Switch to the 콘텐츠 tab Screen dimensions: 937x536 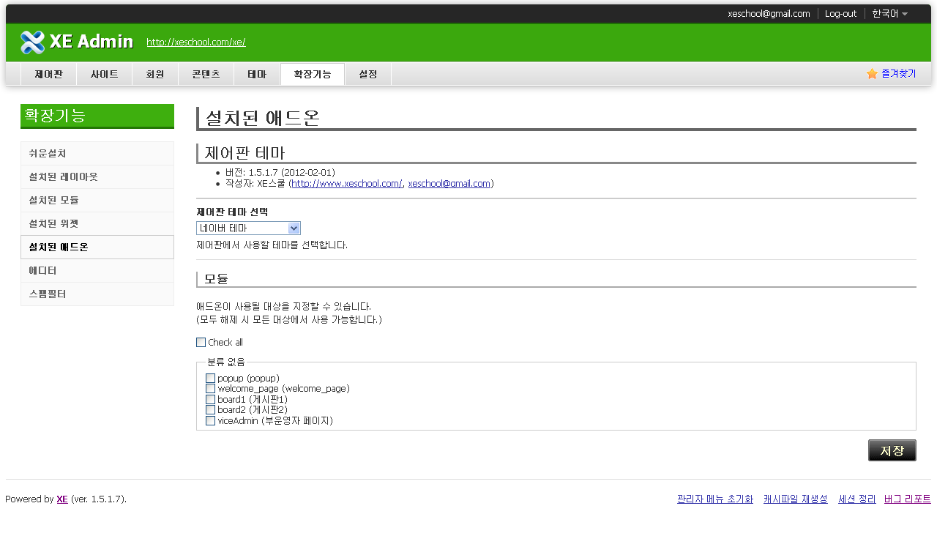click(x=206, y=73)
